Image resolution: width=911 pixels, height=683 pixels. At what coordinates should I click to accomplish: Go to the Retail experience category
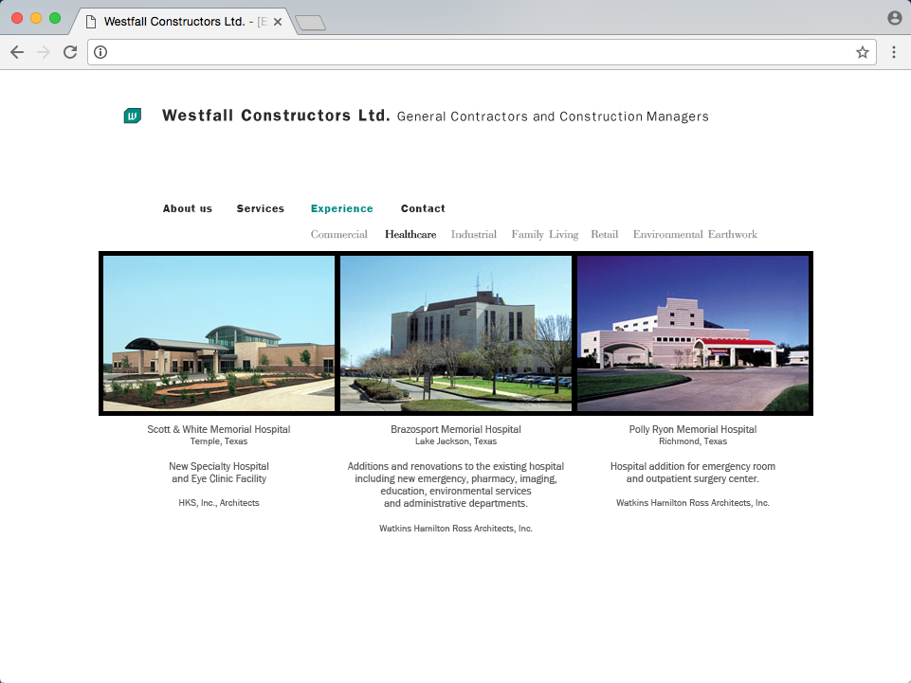click(x=604, y=234)
